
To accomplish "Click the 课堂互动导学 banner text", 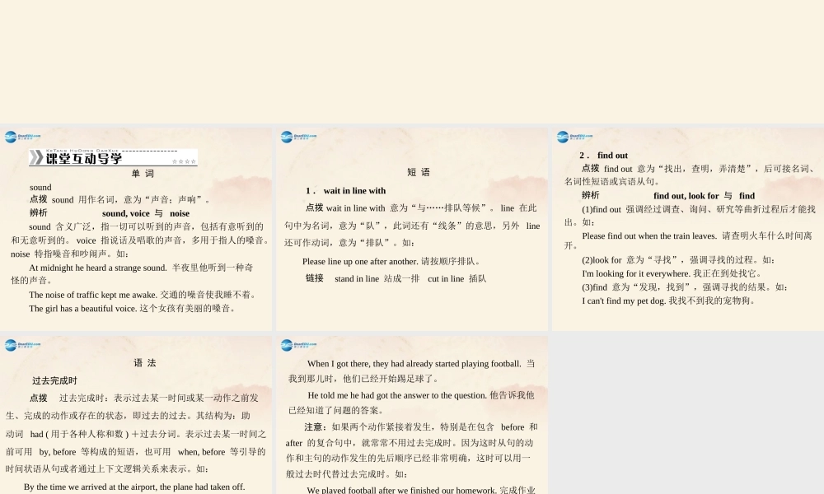I will click(82, 160).
